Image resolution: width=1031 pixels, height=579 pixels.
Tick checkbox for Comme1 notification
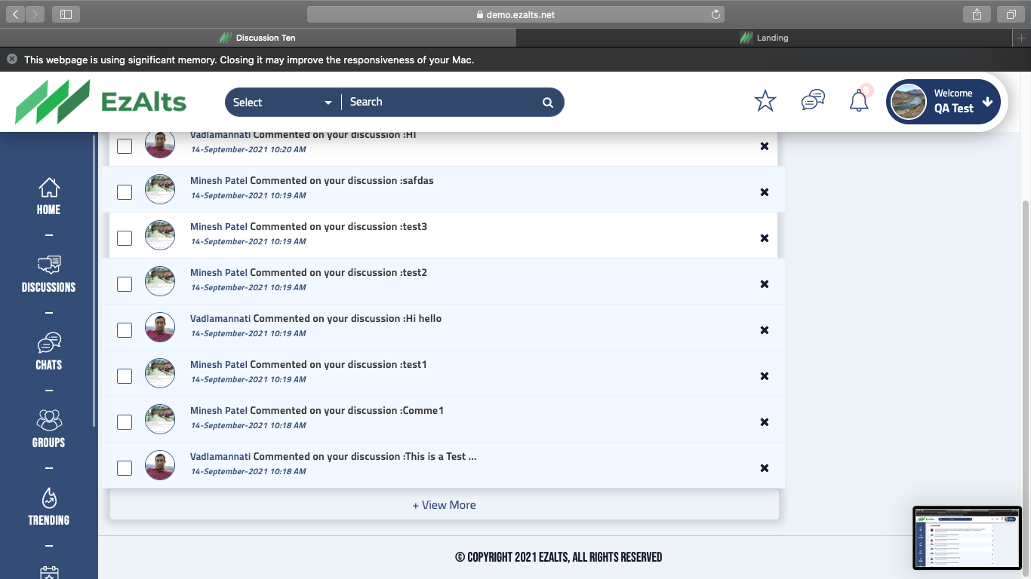(125, 422)
